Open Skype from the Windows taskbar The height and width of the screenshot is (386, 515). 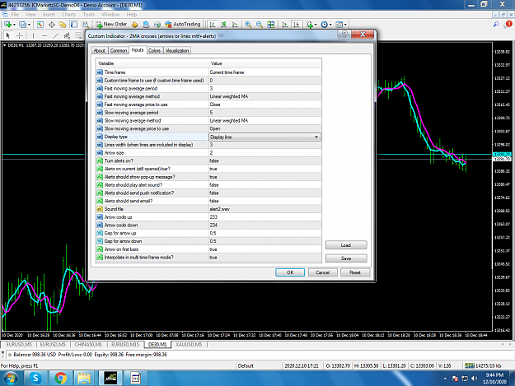pyautogui.click(x=35, y=378)
